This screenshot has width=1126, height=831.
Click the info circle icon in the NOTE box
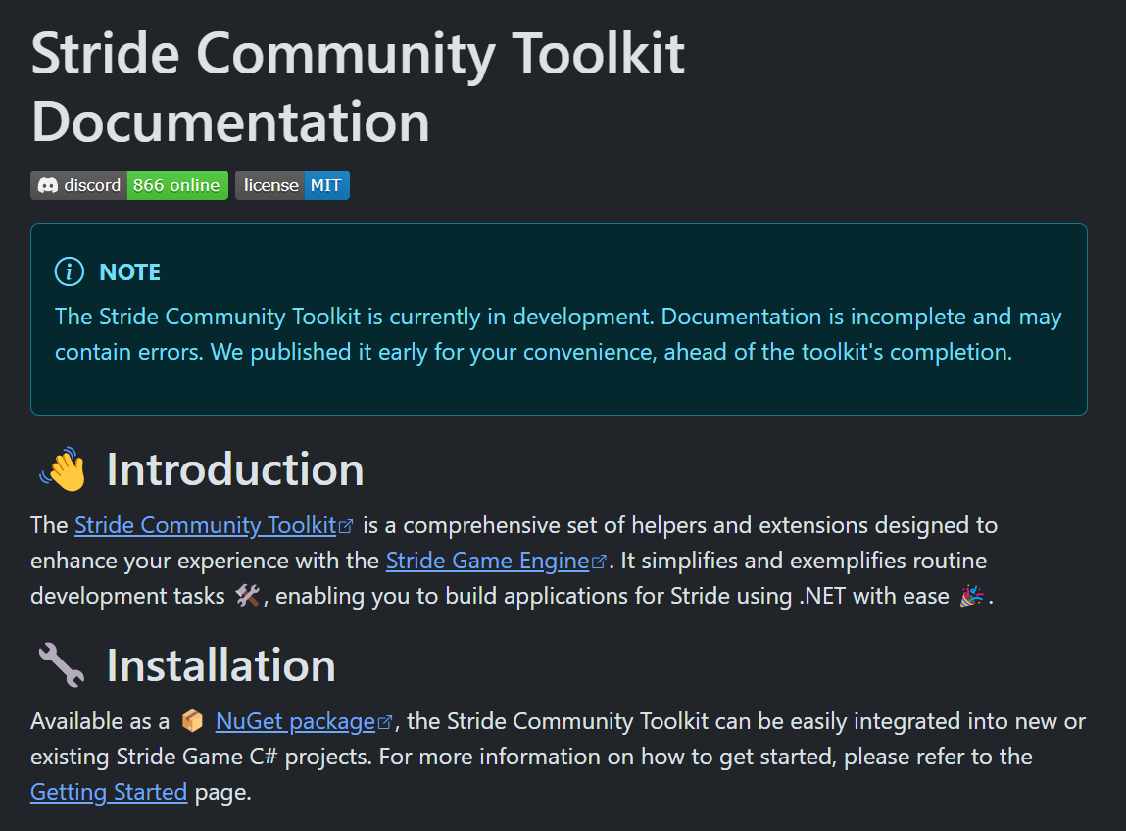tap(69, 271)
